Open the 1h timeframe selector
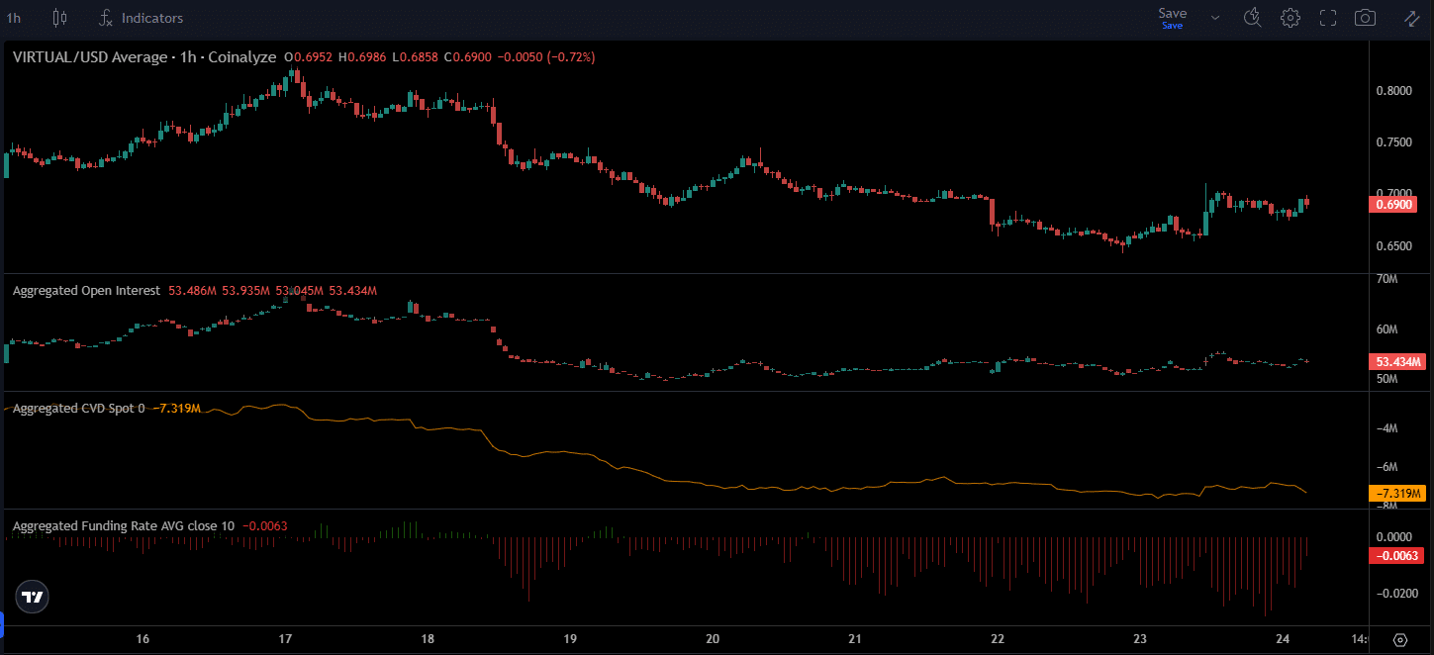Viewport: 1434px width, 655px height. [14, 18]
